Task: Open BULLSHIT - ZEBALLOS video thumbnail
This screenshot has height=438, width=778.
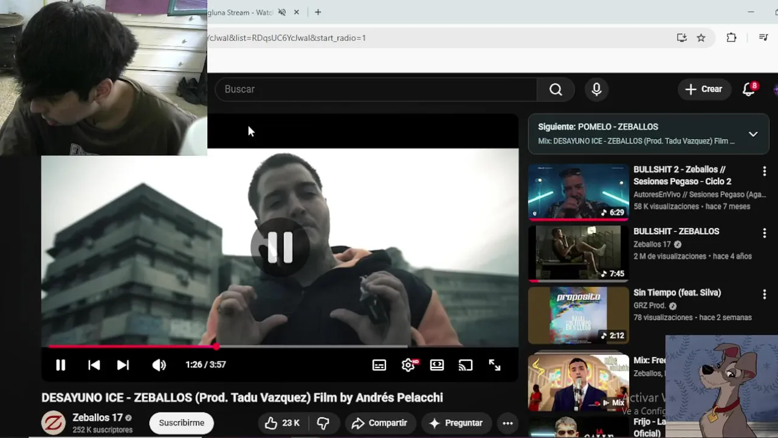Action: tap(578, 254)
